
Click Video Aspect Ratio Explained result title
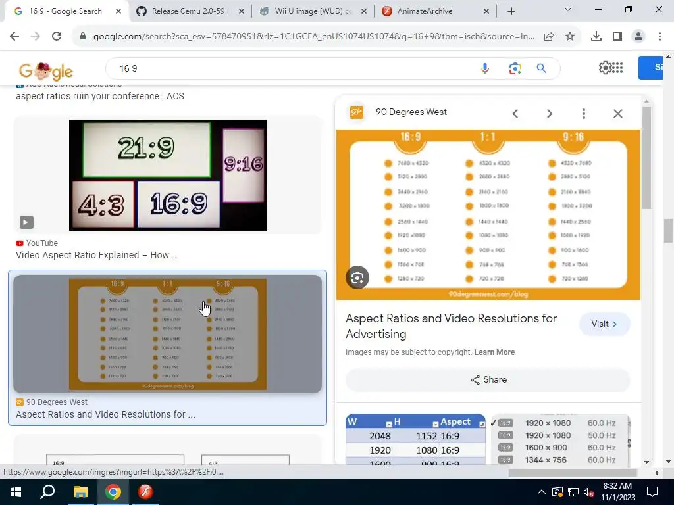tap(97, 255)
